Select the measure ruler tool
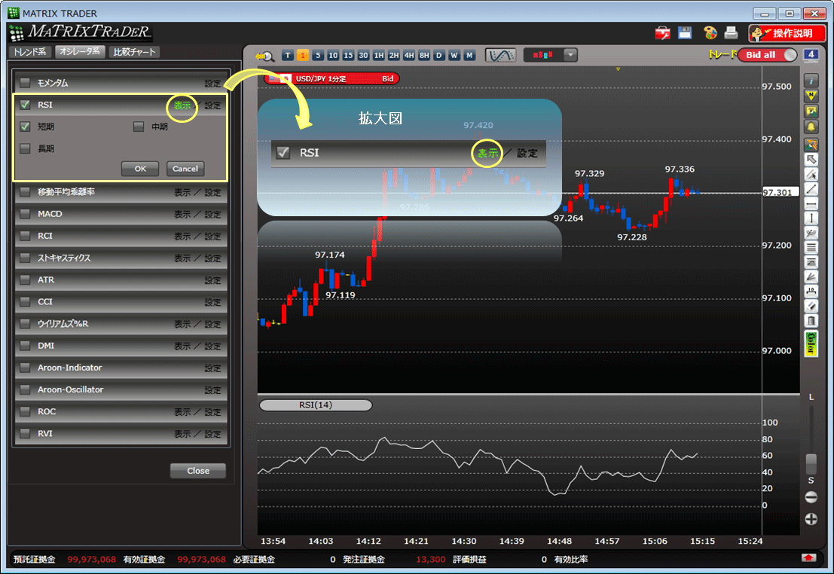834x574 pixels. coord(811,292)
